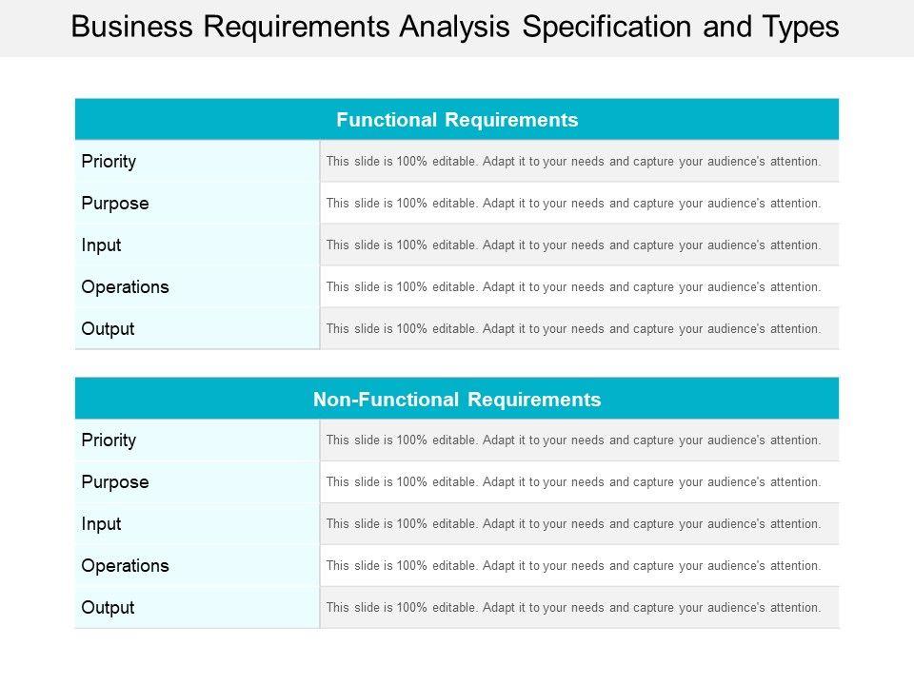Click the Input label under Non-Functional Requirements

(x=102, y=524)
